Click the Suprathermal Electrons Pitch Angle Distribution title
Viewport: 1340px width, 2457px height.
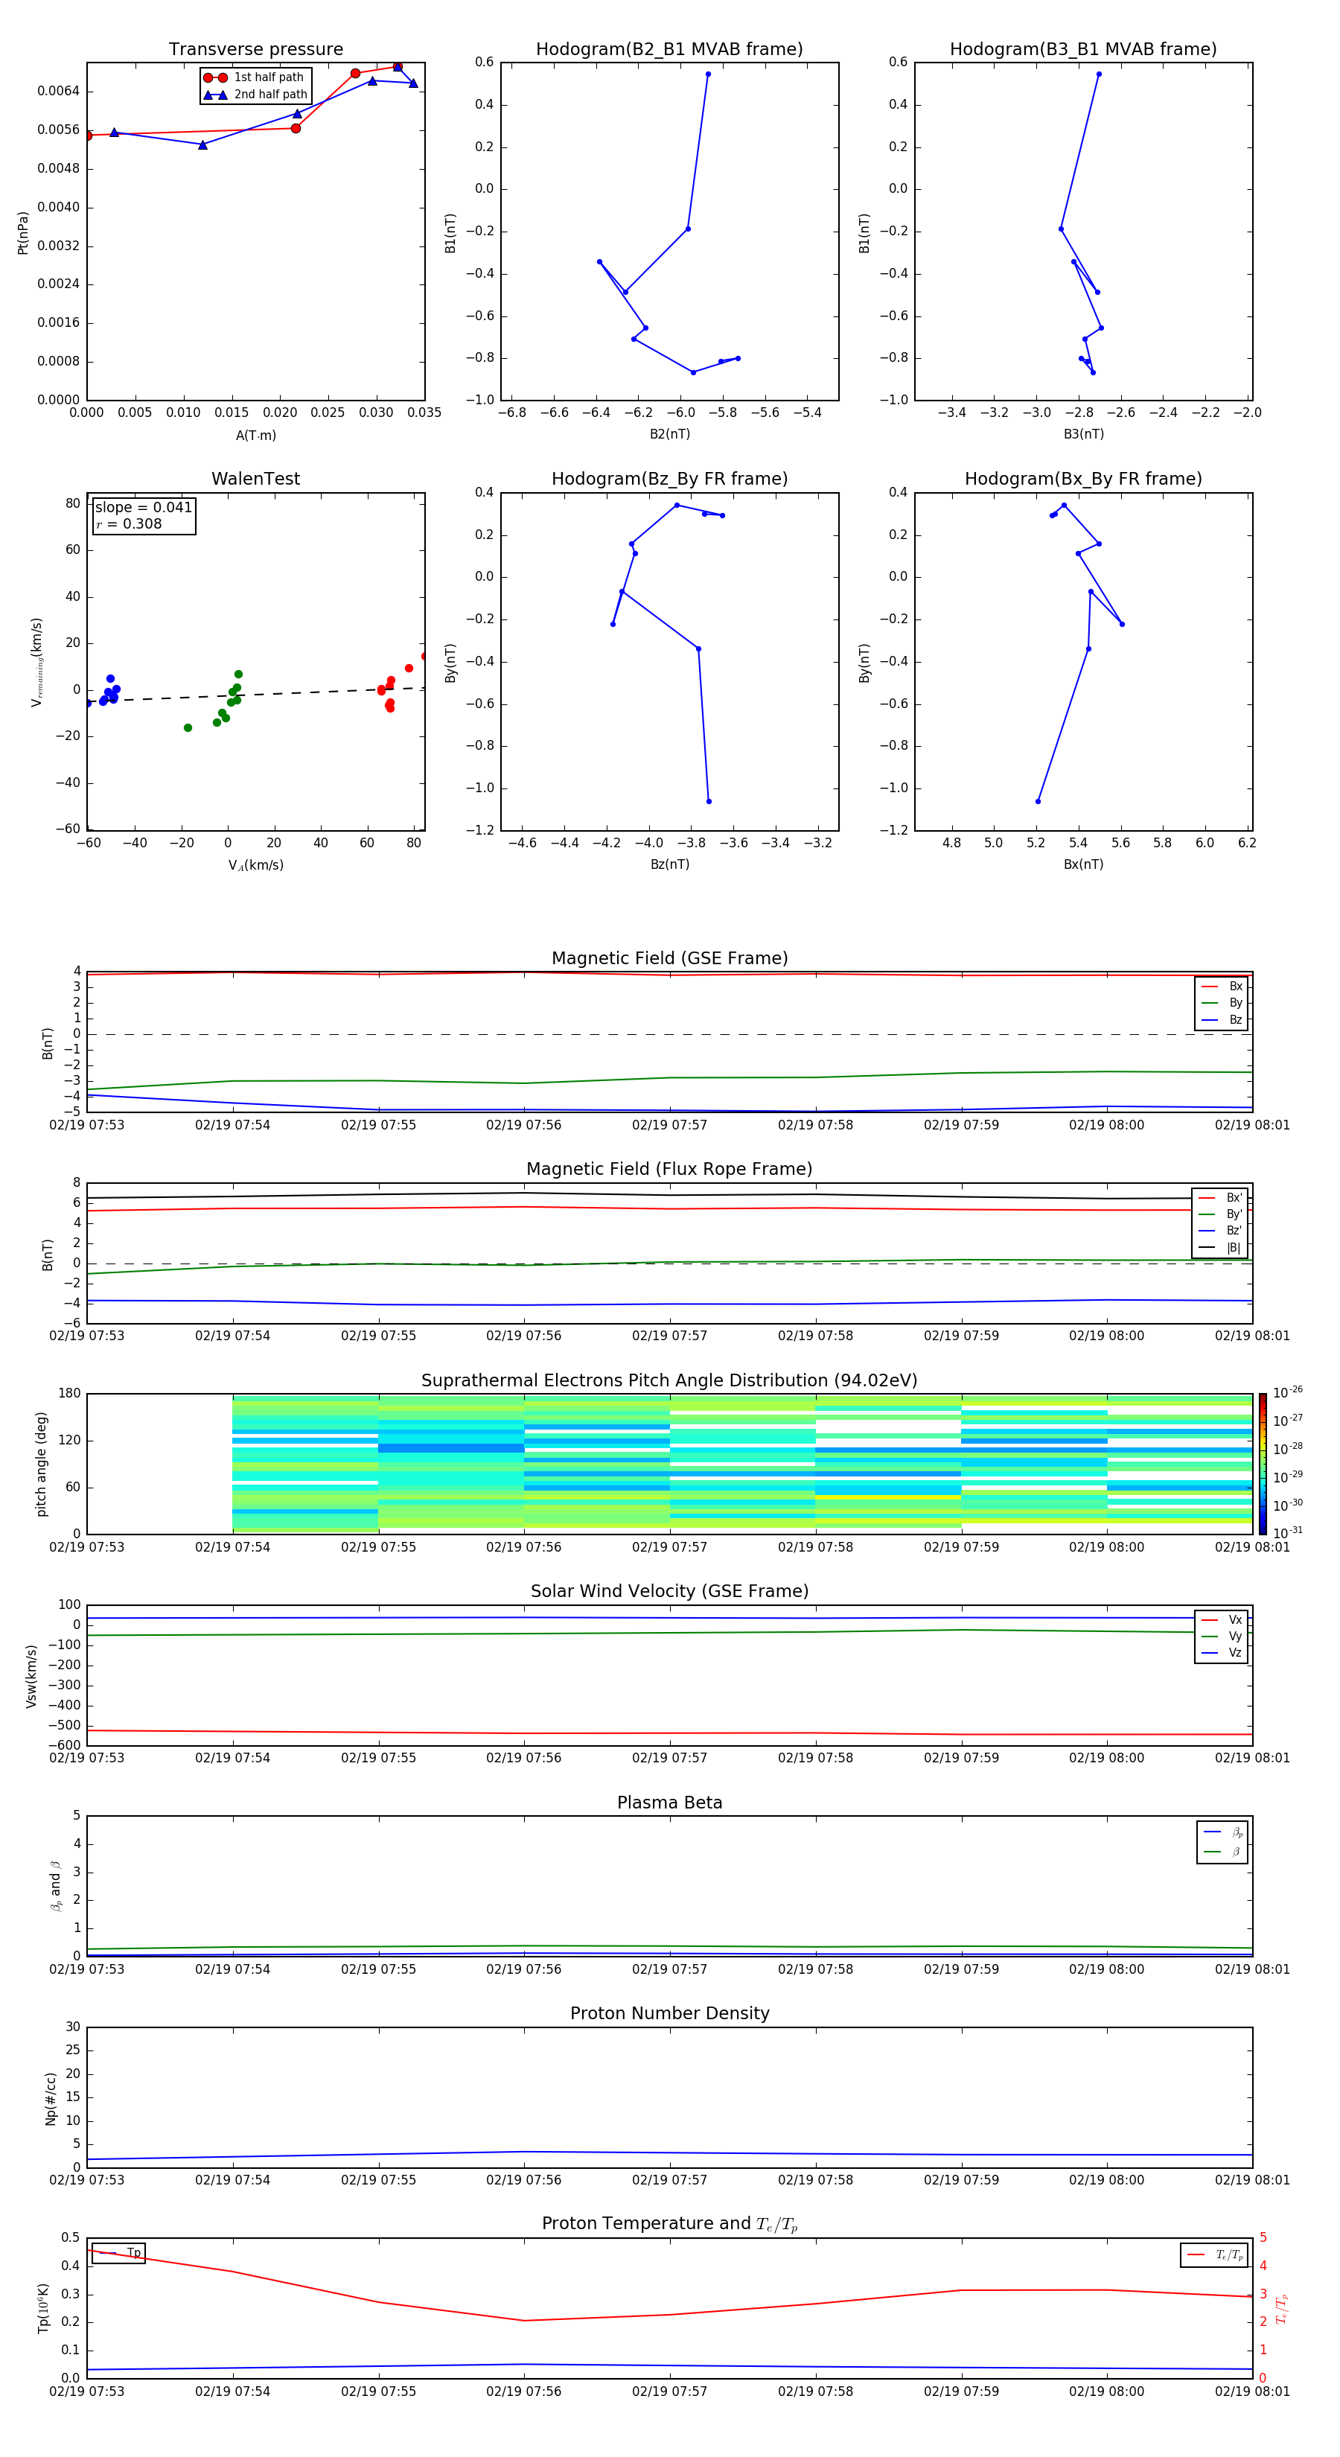[669, 1380]
